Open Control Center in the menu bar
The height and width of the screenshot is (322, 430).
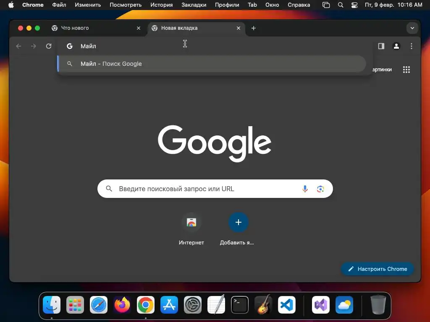point(354,5)
